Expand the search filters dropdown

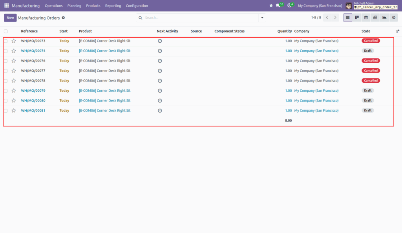click(262, 18)
